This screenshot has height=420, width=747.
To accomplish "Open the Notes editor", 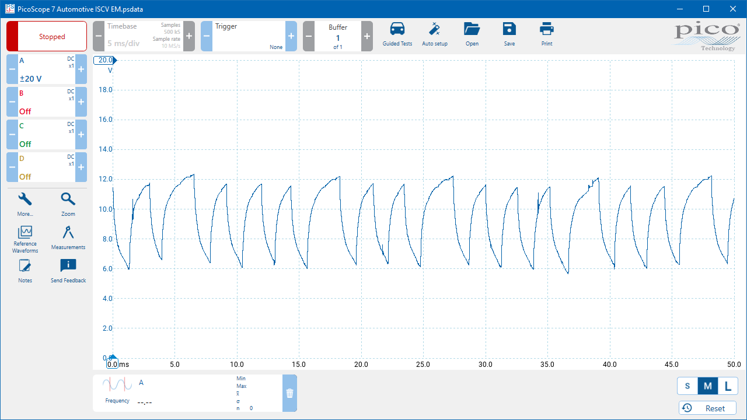I will coord(25,271).
